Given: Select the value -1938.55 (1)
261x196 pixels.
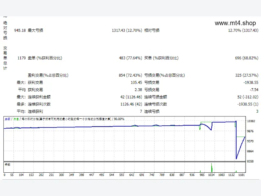Looking at the screenshot, I should [x=248, y=104].
